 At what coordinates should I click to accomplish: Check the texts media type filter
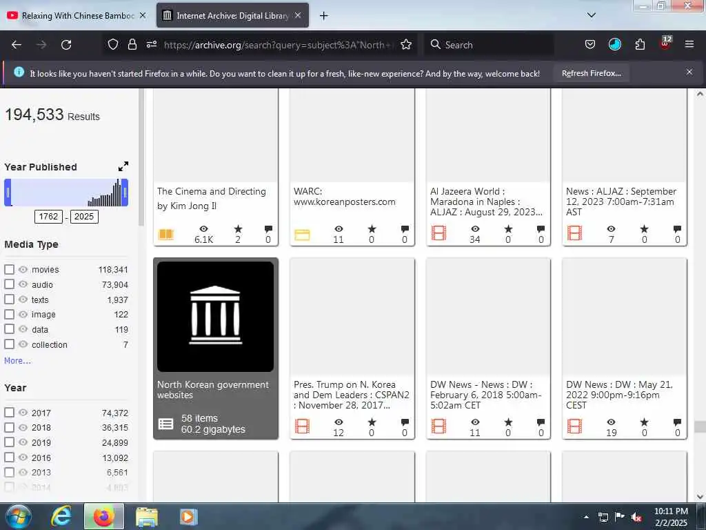(9, 300)
